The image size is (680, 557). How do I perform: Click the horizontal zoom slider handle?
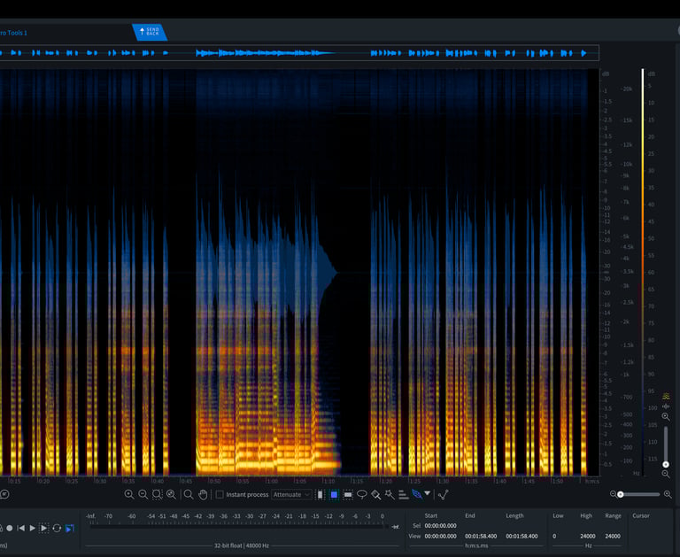click(620, 494)
